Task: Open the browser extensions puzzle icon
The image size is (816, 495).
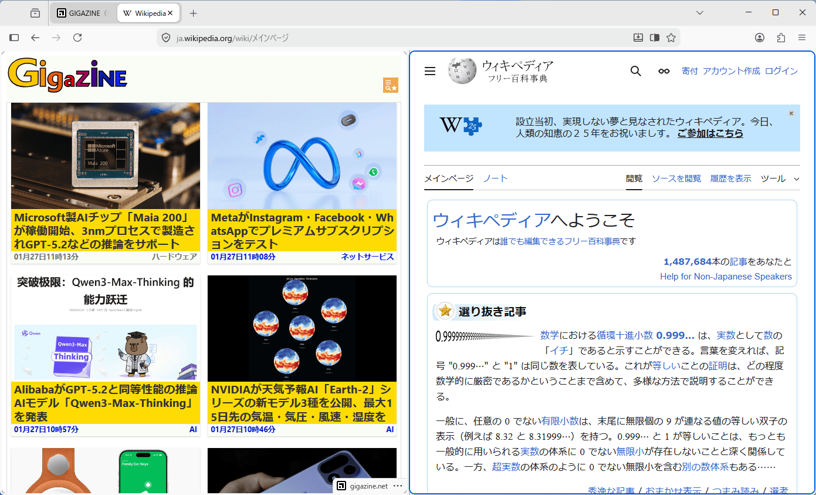Action: point(781,38)
